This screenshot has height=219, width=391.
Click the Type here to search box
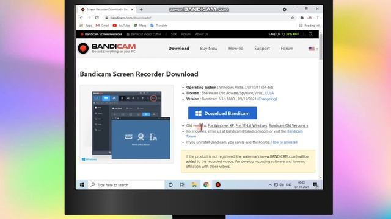click(126, 185)
